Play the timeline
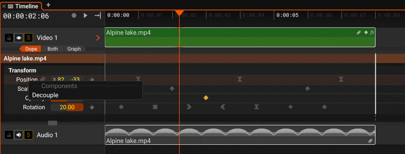 (86, 15)
